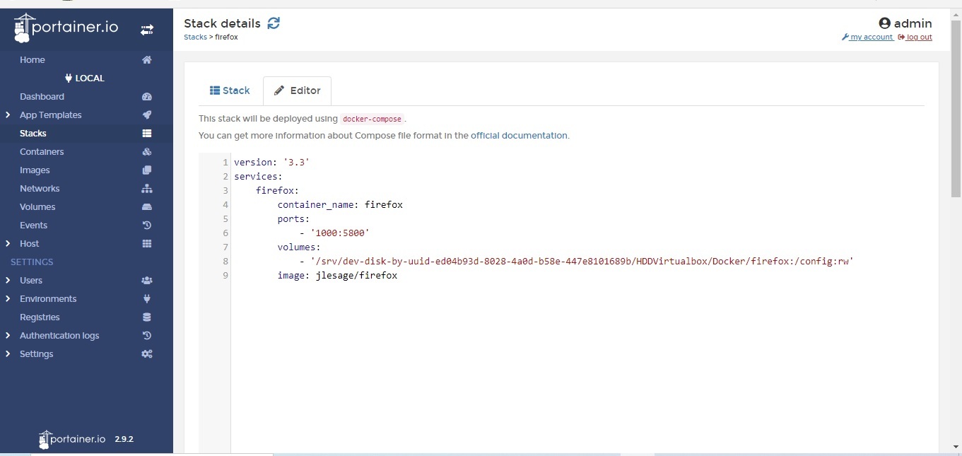Screen dimensions: 962x456
Task: Expand the Users sidebar section
Action: (8, 281)
